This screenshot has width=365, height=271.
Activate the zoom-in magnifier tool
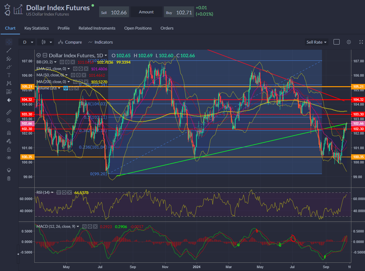pyautogui.click(x=9, y=121)
